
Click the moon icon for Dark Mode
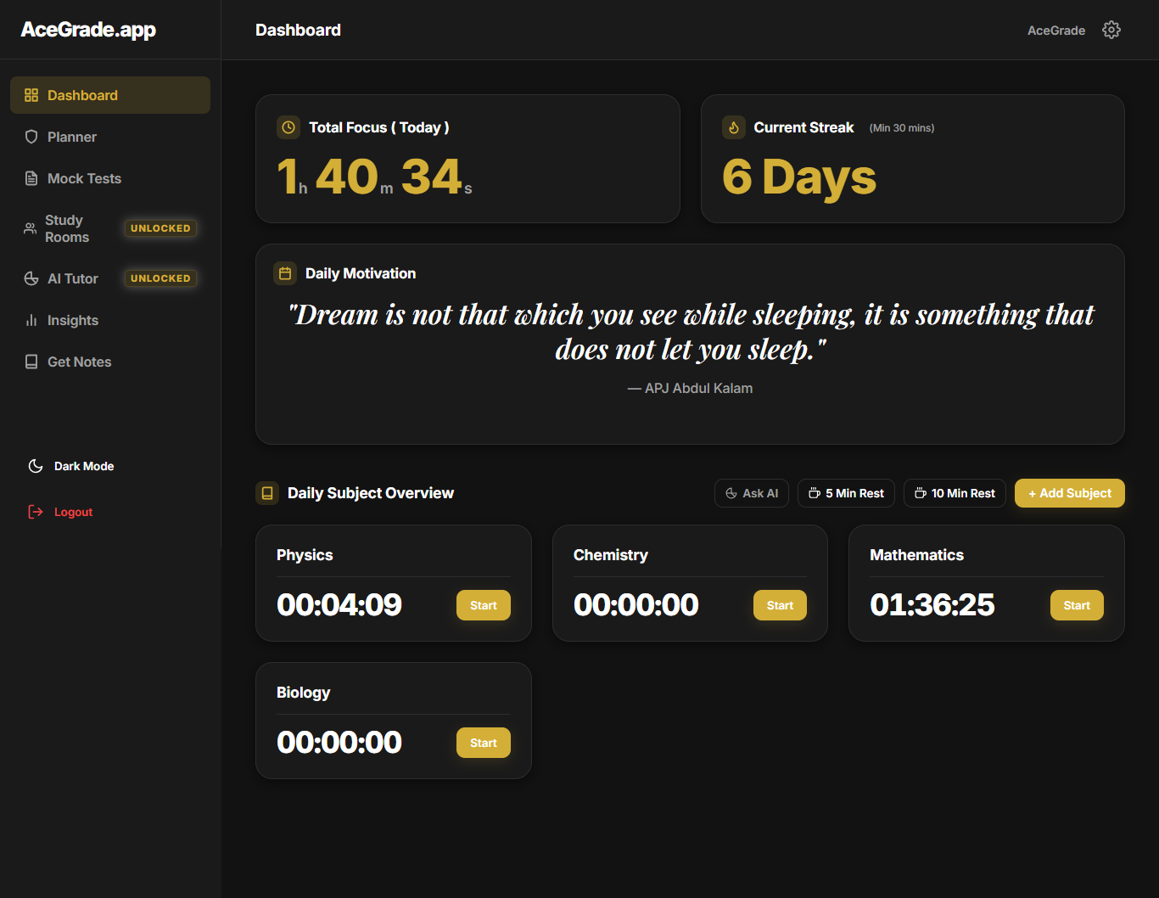[x=36, y=466]
